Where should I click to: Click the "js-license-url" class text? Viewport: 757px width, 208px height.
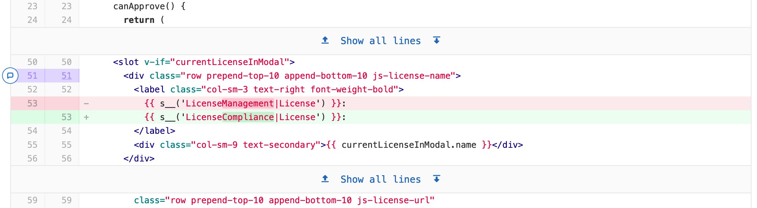pyautogui.click(x=396, y=200)
